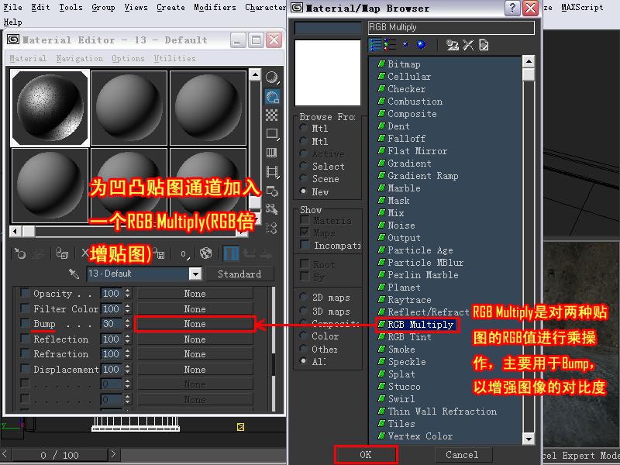
Task: Open Tools menu in main menu bar
Action: tap(71, 7)
